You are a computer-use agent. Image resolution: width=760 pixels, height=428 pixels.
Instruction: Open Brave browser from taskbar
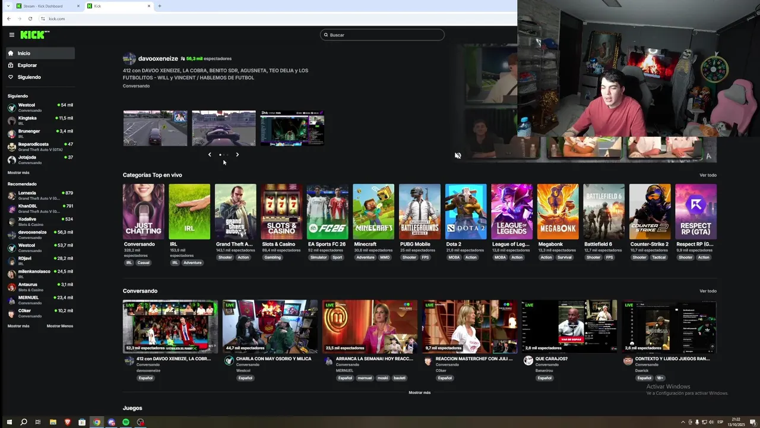pyautogui.click(x=68, y=423)
